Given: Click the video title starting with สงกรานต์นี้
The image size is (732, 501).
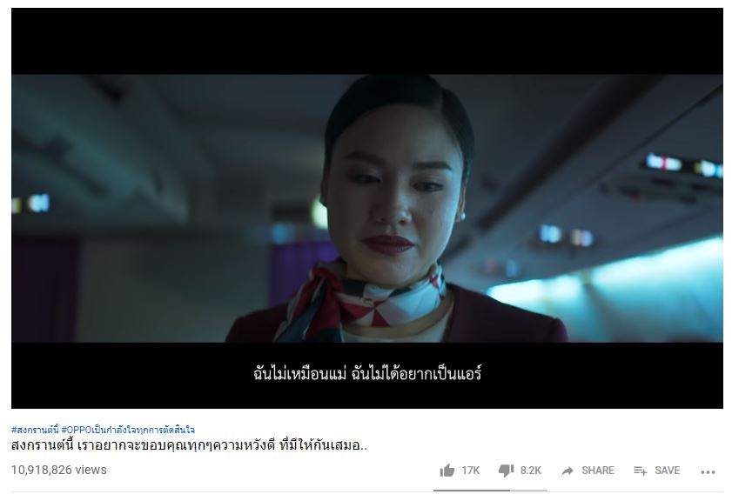Looking at the screenshot, I should tap(189, 445).
